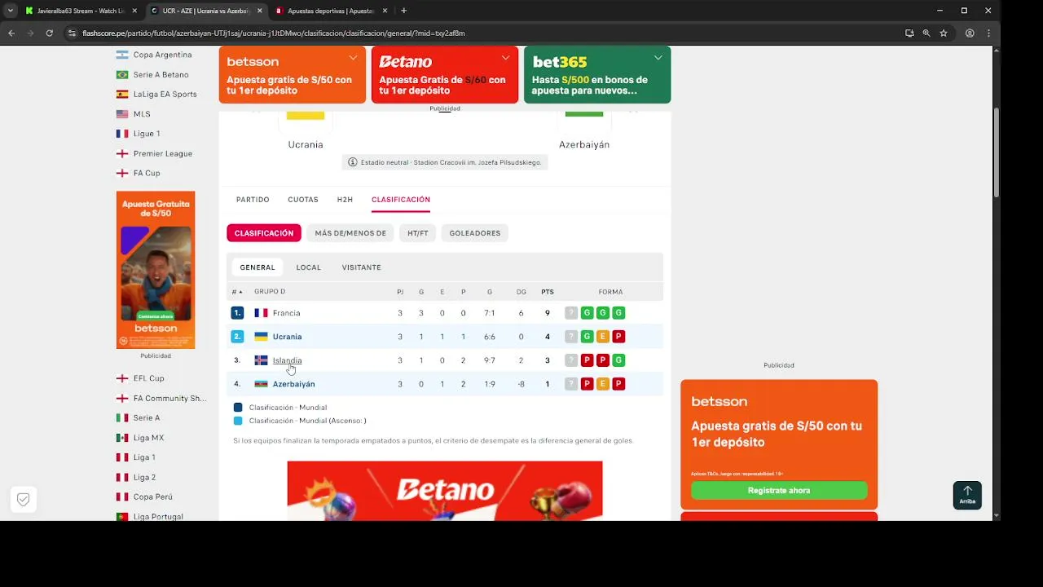Click the Betano promotional banner image
This screenshot has width=1043, height=587.
(445, 491)
